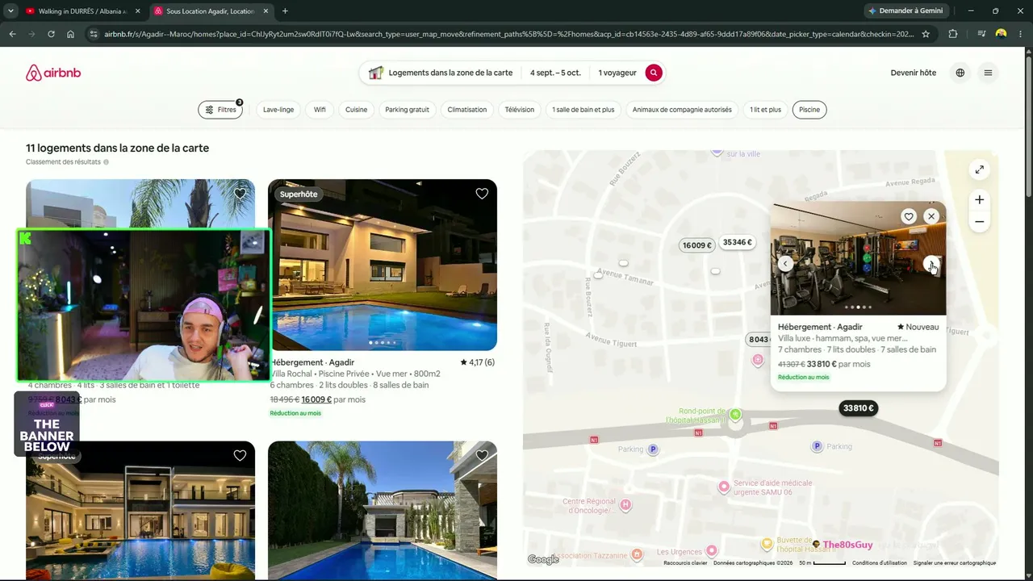Show info about Classement des résultats
This screenshot has height=581, width=1033.
pos(106,162)
